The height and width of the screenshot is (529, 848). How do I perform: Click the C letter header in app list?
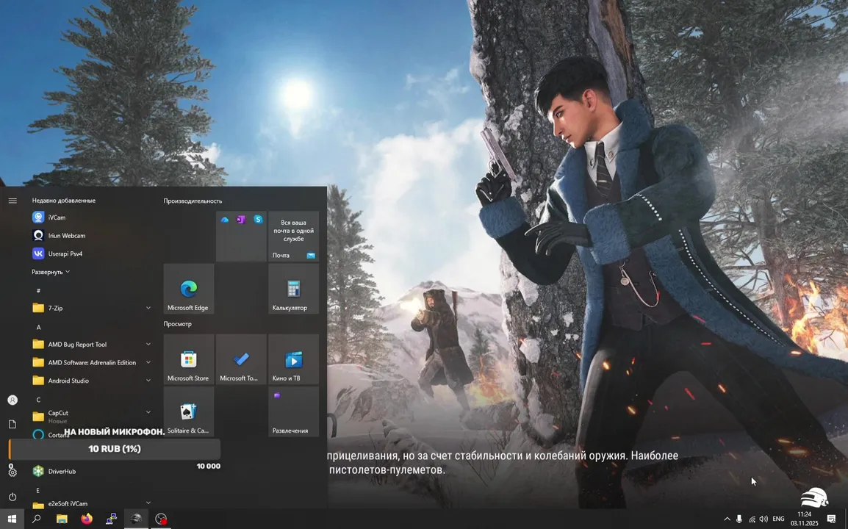[x=38, y=400]
